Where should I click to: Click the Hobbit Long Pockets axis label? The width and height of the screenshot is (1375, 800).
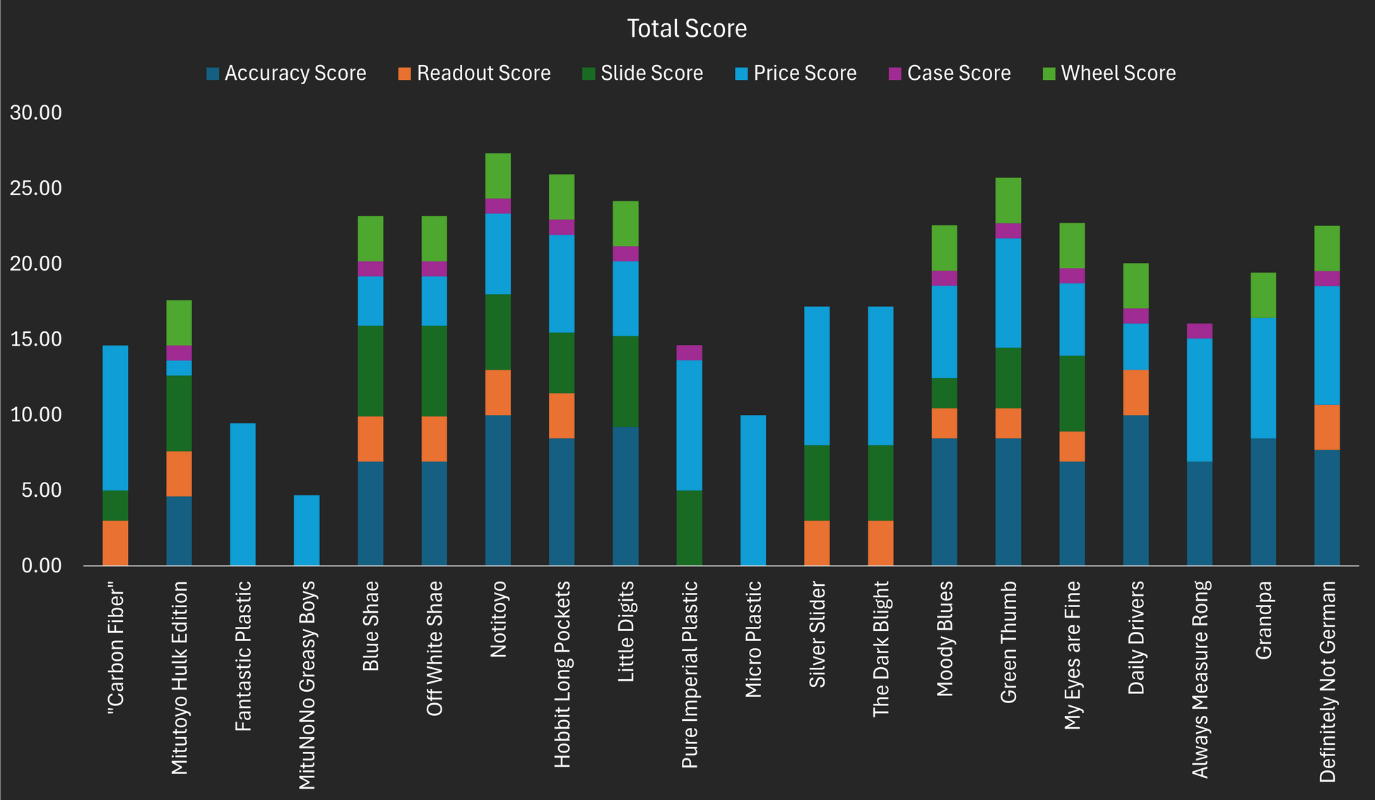562,673
